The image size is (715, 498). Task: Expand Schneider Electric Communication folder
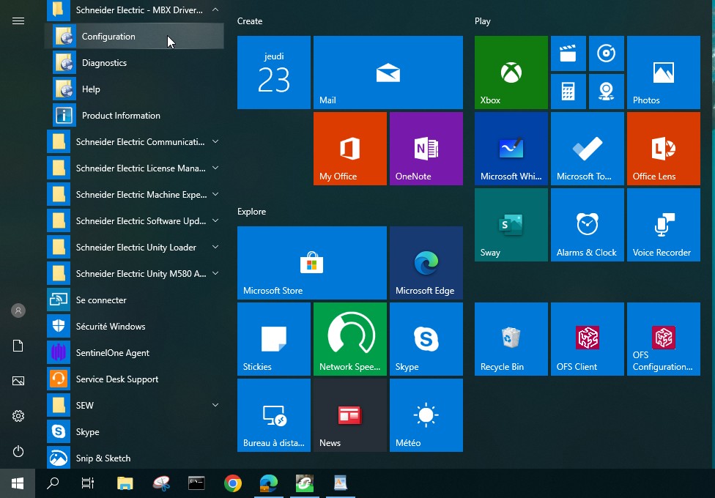[135, 142]
